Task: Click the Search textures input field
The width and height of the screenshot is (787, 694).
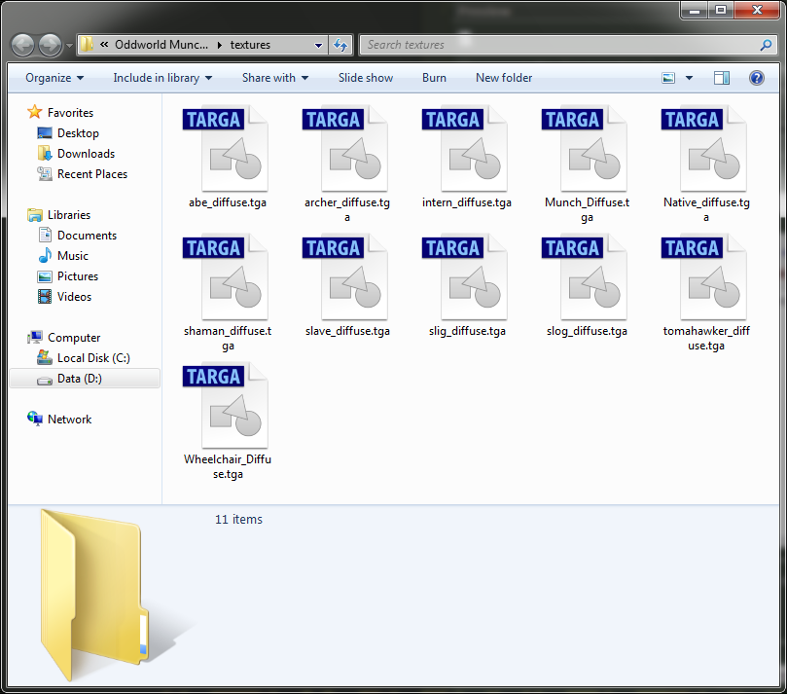Action: [x=564, y=45]
